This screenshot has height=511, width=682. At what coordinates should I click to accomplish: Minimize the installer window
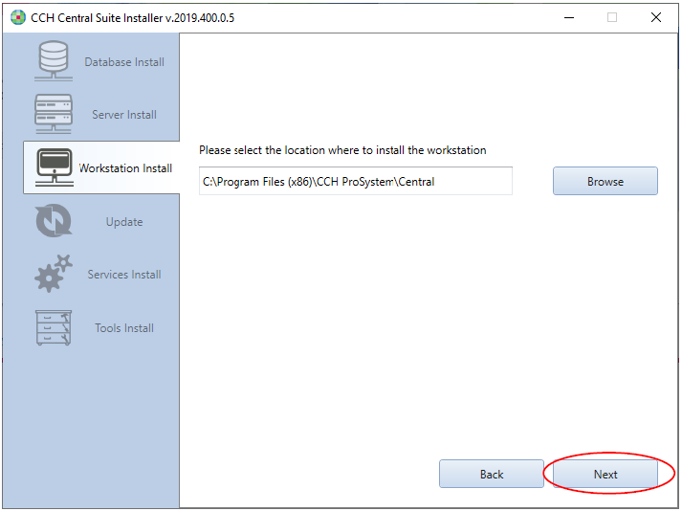tap(569, 17)
